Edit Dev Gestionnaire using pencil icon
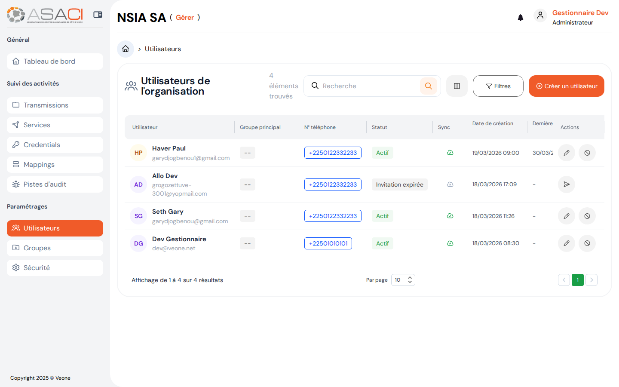 pos(566,243)
